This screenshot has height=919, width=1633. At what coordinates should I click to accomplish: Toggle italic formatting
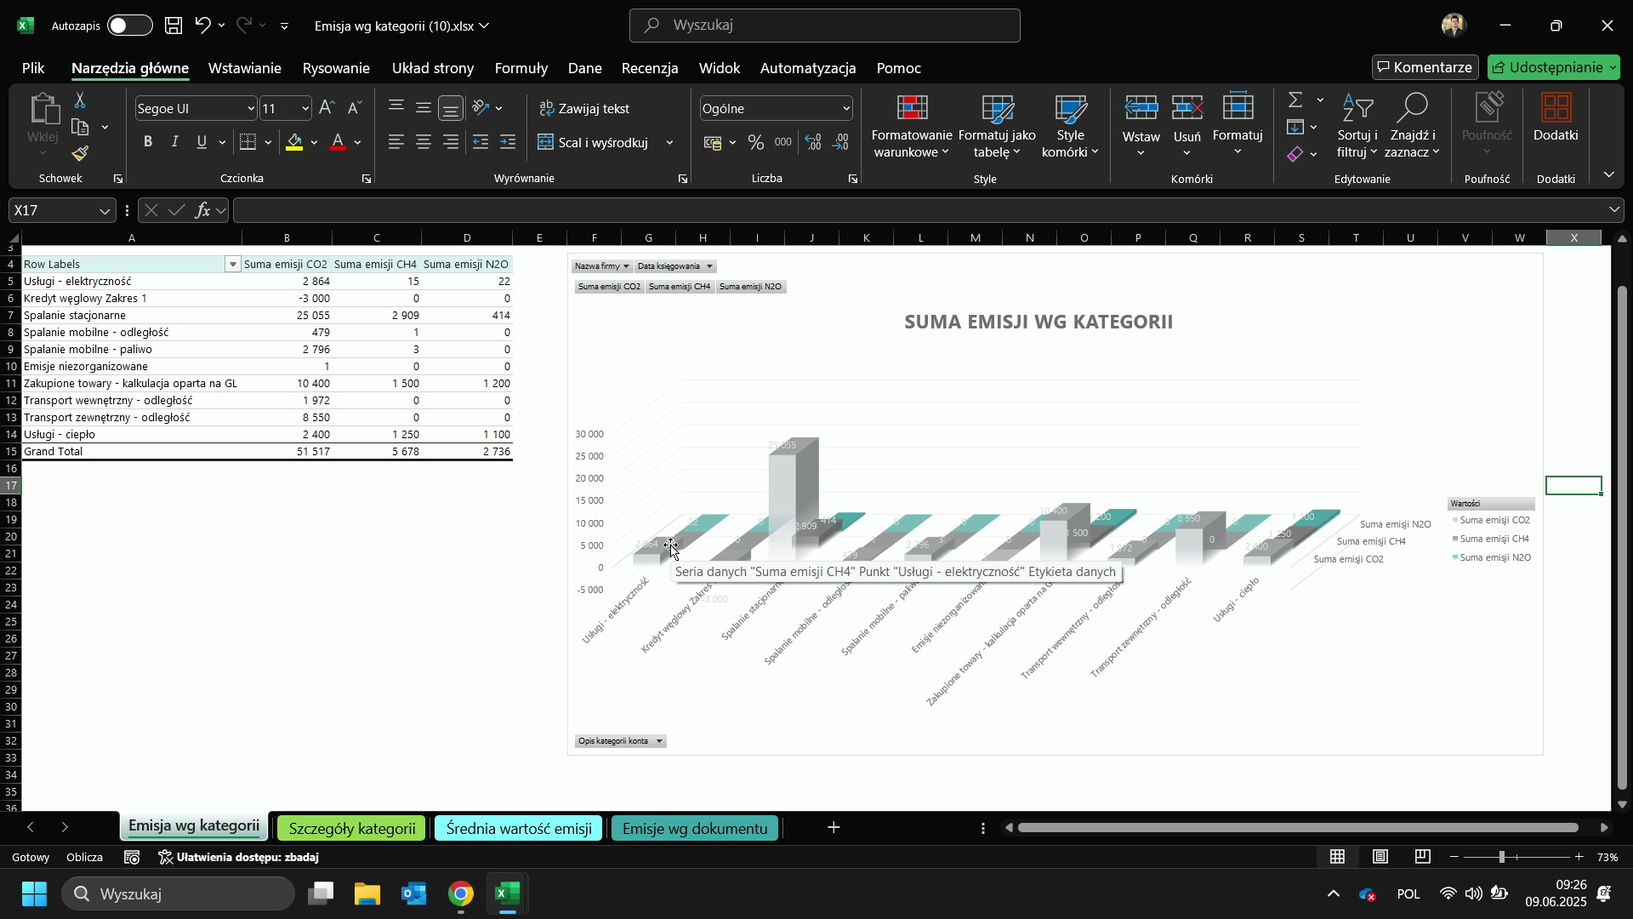(175, 142)
